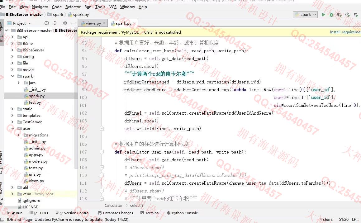Open the Version Control tool window

pos(73,213)
